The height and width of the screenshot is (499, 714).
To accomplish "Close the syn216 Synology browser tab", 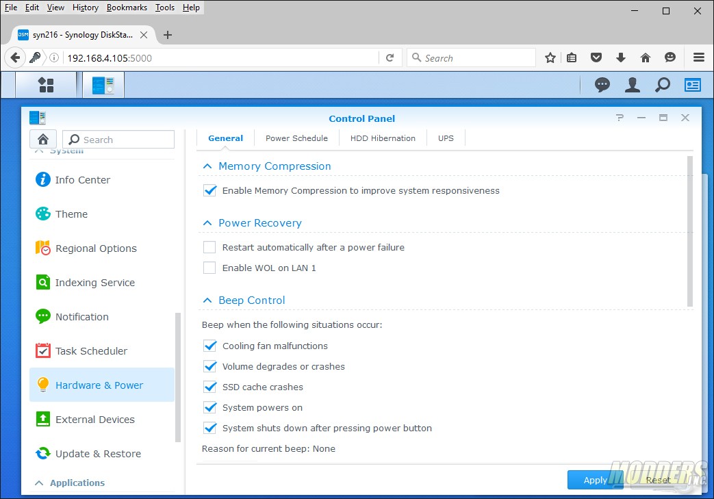I will tap(144, 35).
